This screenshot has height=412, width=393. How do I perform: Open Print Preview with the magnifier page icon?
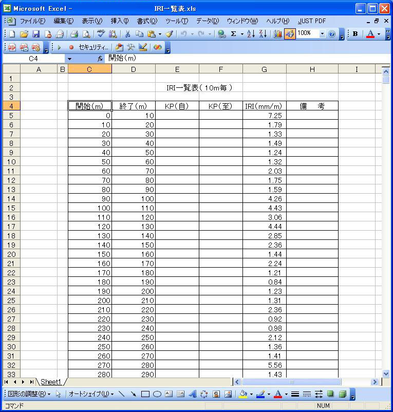(x=86, y=34)
